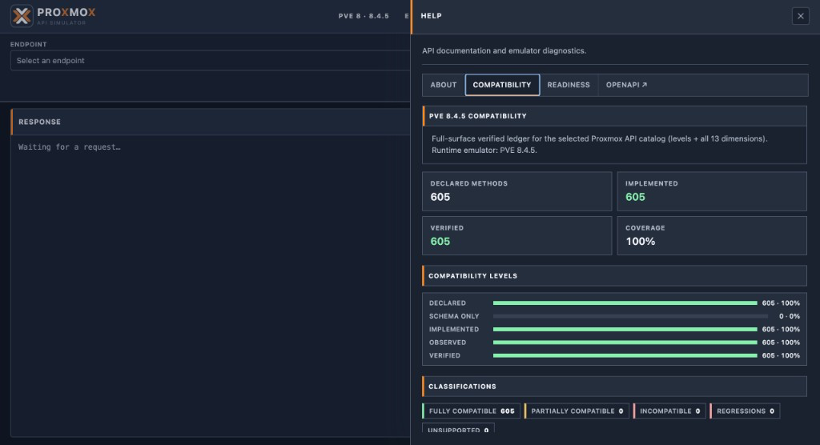The height and width of the screenshot is (445, 820).
Task: Select the Incompatible 0 chip
Action: [x=669, y=411]
